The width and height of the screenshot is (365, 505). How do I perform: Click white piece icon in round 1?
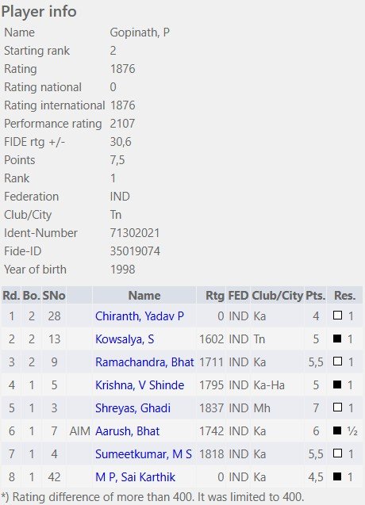pos(337,316)
